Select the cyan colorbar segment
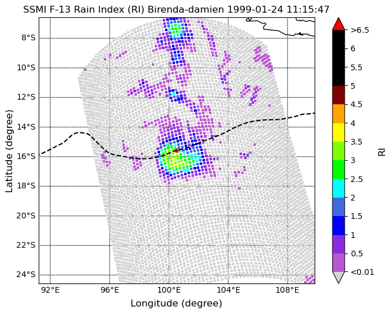Screen dimensions: 392x314 [x=338, y=188]
